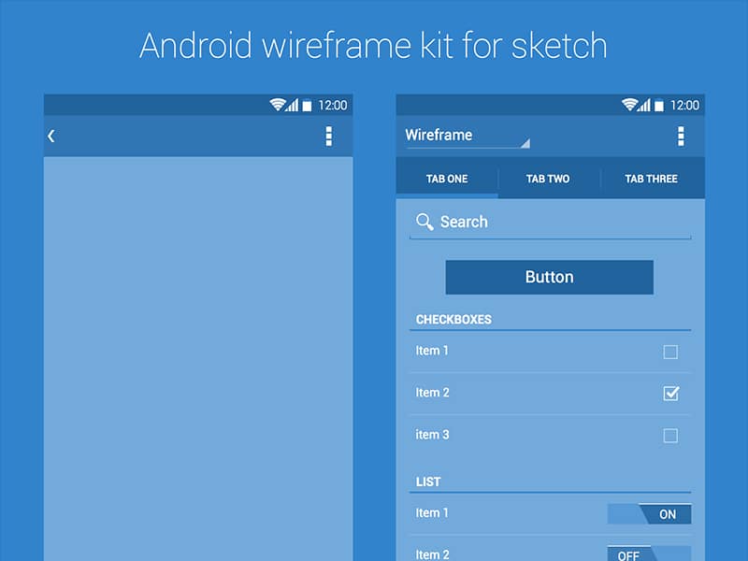Click the CHECKBOXES section header
Screen dimensions: 748x561
point(454,319)
